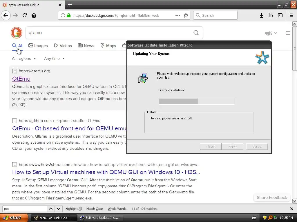Open the Firefox hamburger menu

coord(291,16)
